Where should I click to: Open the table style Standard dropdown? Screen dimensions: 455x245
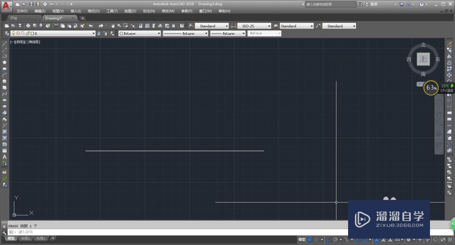[x=297, y=26]
